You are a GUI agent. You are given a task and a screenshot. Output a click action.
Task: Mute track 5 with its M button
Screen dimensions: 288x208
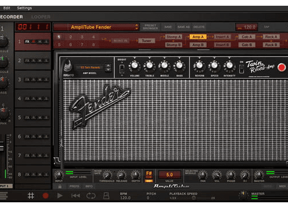(40, 118)
